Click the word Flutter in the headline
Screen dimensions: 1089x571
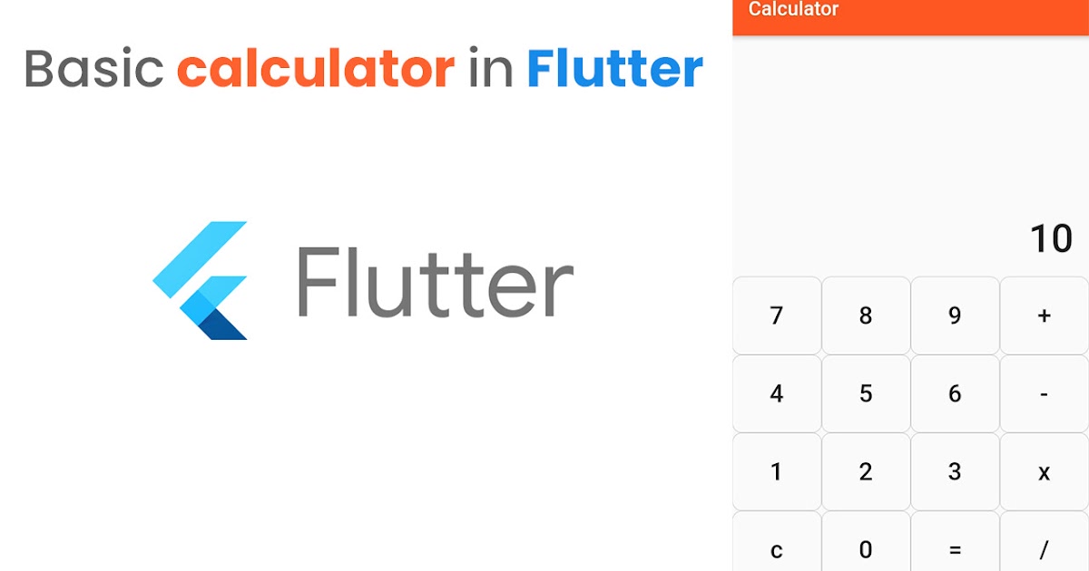(615, 66)
